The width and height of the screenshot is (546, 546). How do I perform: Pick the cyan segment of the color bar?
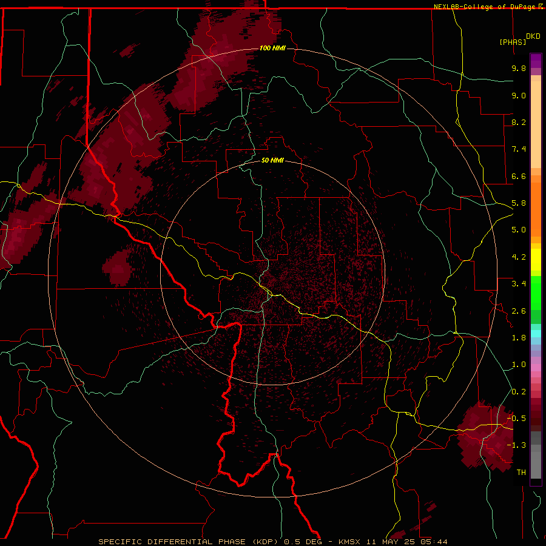(x=536, y=334)
